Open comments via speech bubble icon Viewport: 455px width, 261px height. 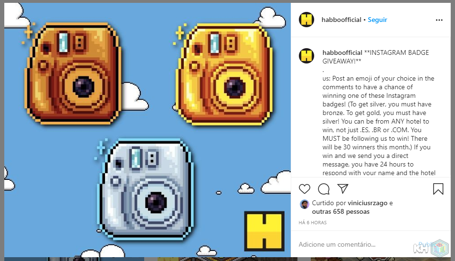pyautogui.click(x=324, y=189)
